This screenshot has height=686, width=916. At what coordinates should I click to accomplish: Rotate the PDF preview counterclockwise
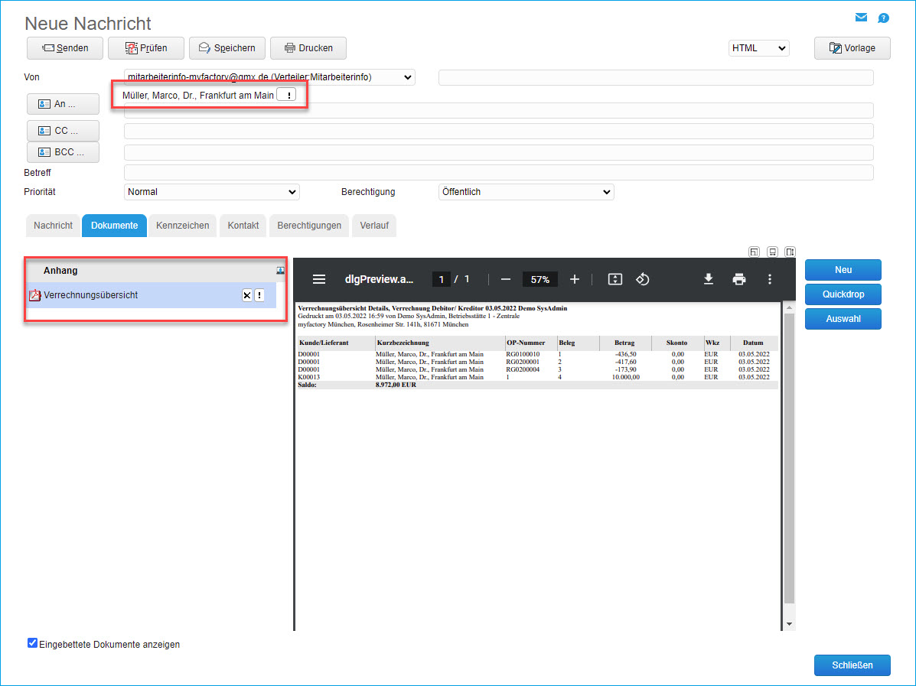[643, 279]
